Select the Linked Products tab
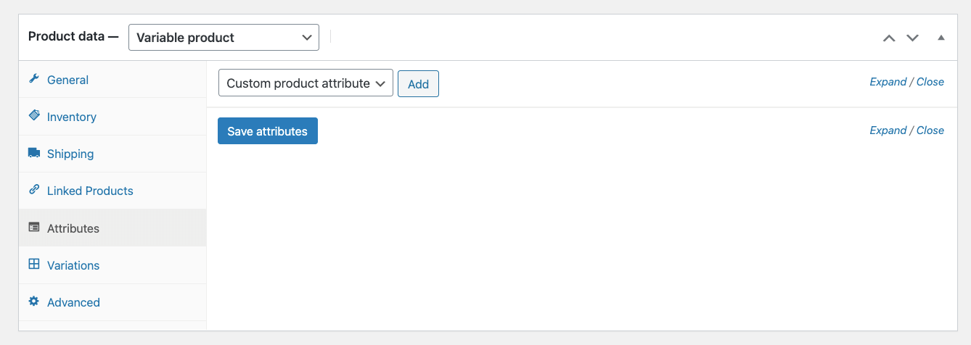The width and height of the screenshot is (971, 345). 90,191
